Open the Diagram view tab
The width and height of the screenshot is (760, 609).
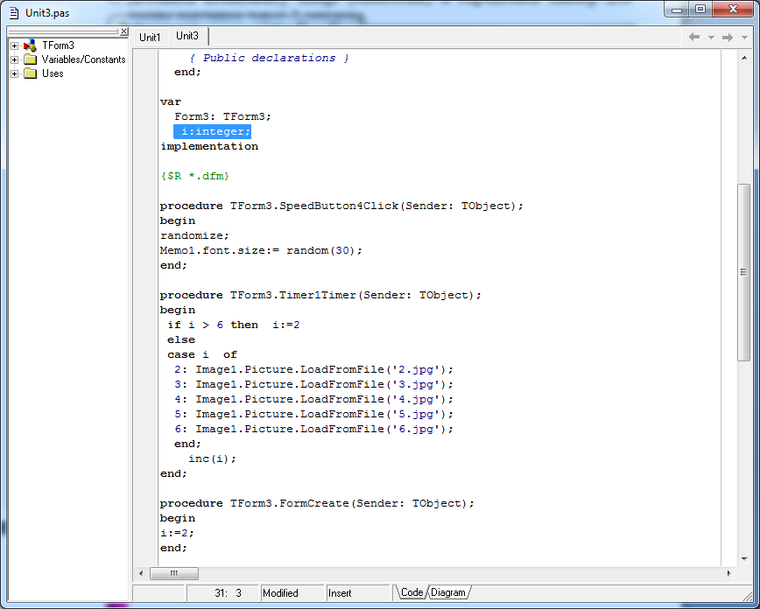coord(448,592)
